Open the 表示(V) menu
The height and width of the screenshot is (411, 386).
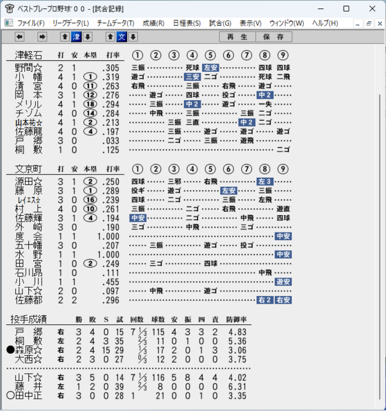(x=251, y=23)
